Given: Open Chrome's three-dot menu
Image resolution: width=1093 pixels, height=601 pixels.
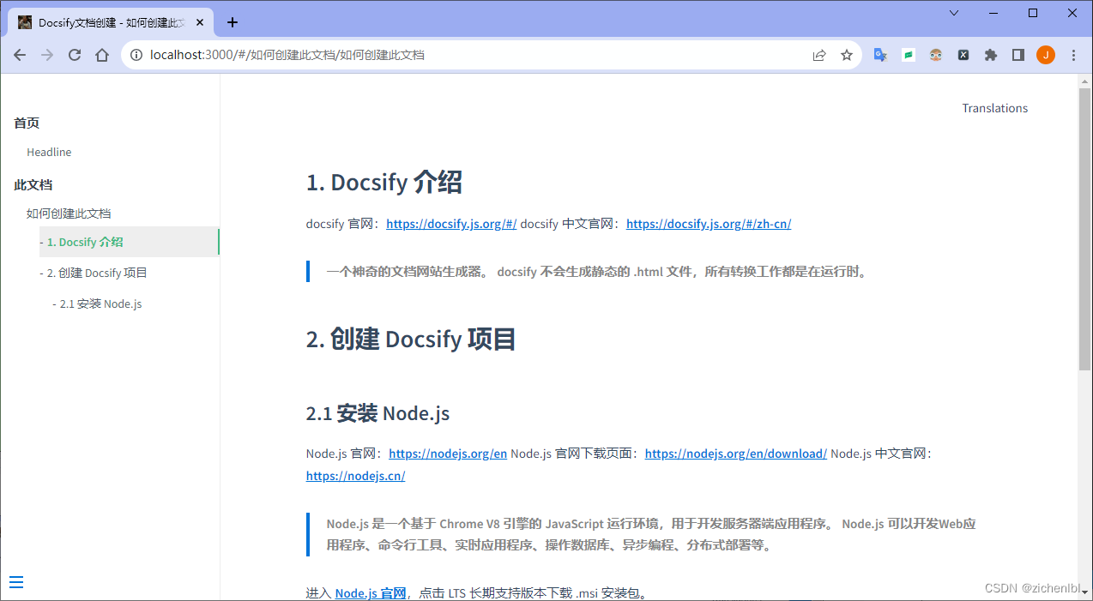Looking at the screenshot, I should 1073,55.
